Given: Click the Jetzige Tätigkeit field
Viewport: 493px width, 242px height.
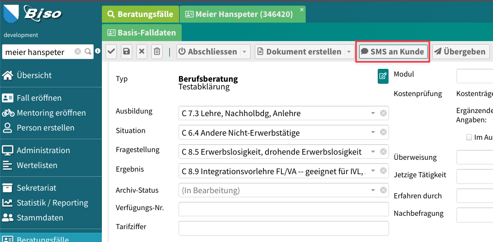Looking at the screenshot, I should pos(475,176).
